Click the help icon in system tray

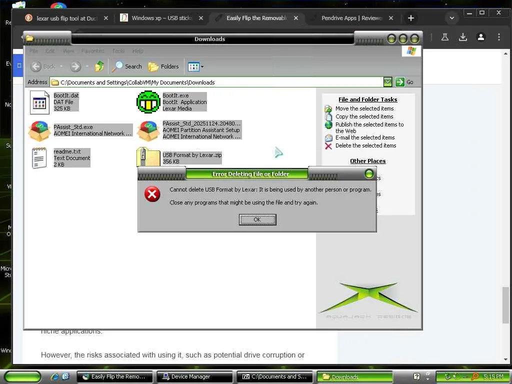click(x=416, y=377)
